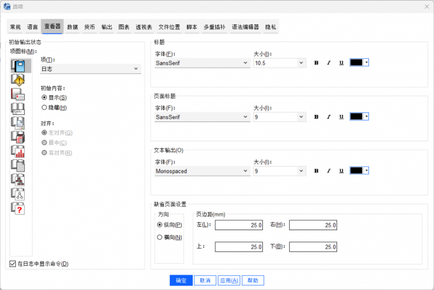Open 页面标题 font dropdown showing SansSerif
This screenshot has height=290, width=434.
click(202, 117)
